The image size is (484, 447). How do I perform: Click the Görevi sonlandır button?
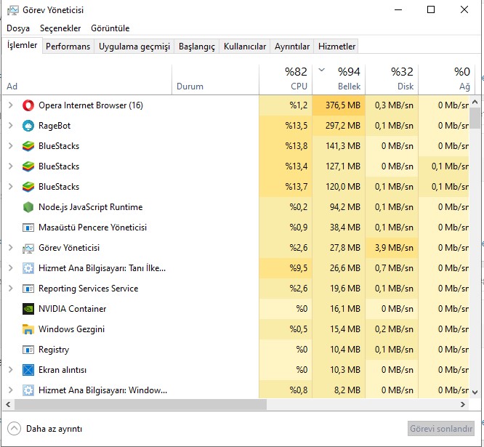coord(441,429)
